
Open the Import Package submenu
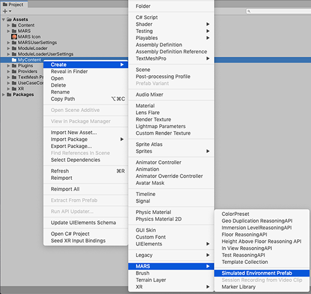click(86, 139)
